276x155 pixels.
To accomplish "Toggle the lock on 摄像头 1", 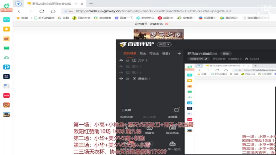I will 128,79.
